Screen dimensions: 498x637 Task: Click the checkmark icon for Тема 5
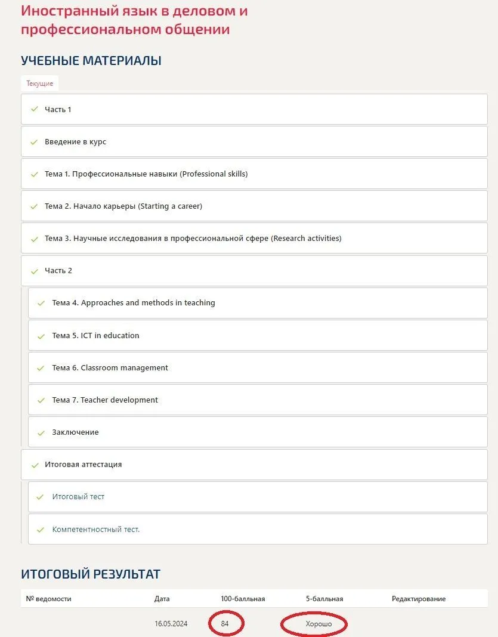(x=41, y=336)
